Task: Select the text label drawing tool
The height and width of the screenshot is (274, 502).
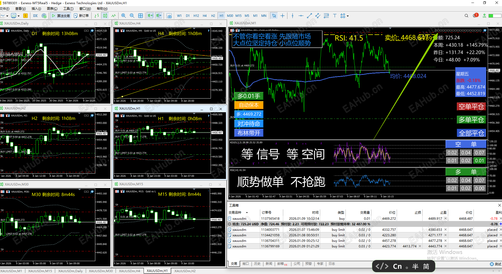Action: point(335,16)
